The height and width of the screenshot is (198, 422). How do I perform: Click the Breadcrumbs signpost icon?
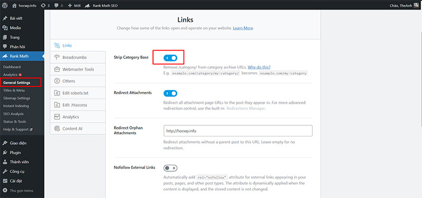(57, 57)
